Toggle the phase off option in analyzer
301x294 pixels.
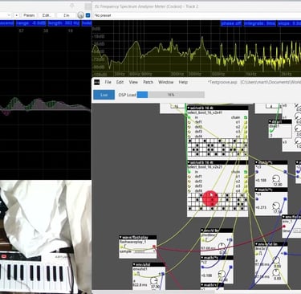click(231, 23)
